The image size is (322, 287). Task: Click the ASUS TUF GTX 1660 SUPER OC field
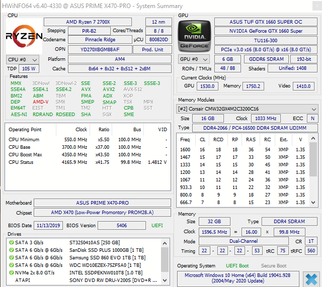[x=266, y=22]
